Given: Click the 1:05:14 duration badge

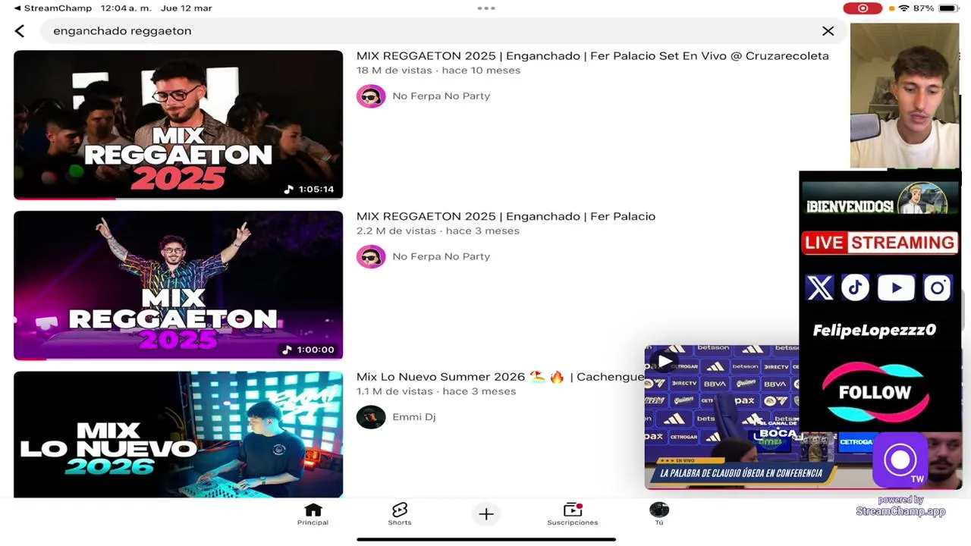Looking at the screenshot, I should click(x=310, y=190).
